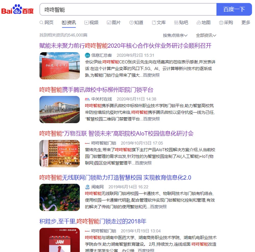Screen dimensions: 255x252
Task: Expand the 按焦点排序 sort dropdown
Action: click(x=175, y=35)
